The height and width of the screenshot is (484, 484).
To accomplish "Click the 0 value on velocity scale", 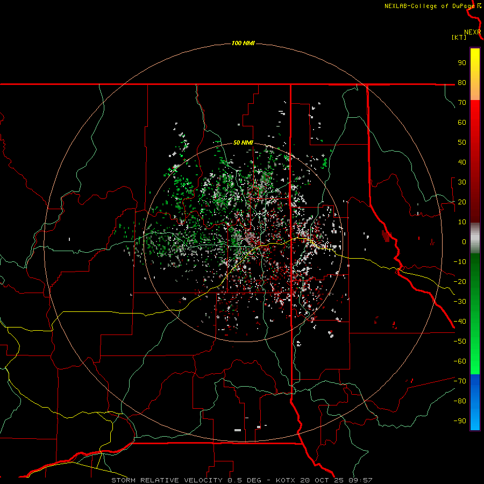I will point(464,241).
